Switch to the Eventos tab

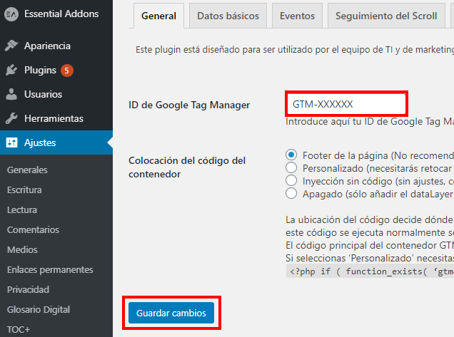tap(297, 16)
